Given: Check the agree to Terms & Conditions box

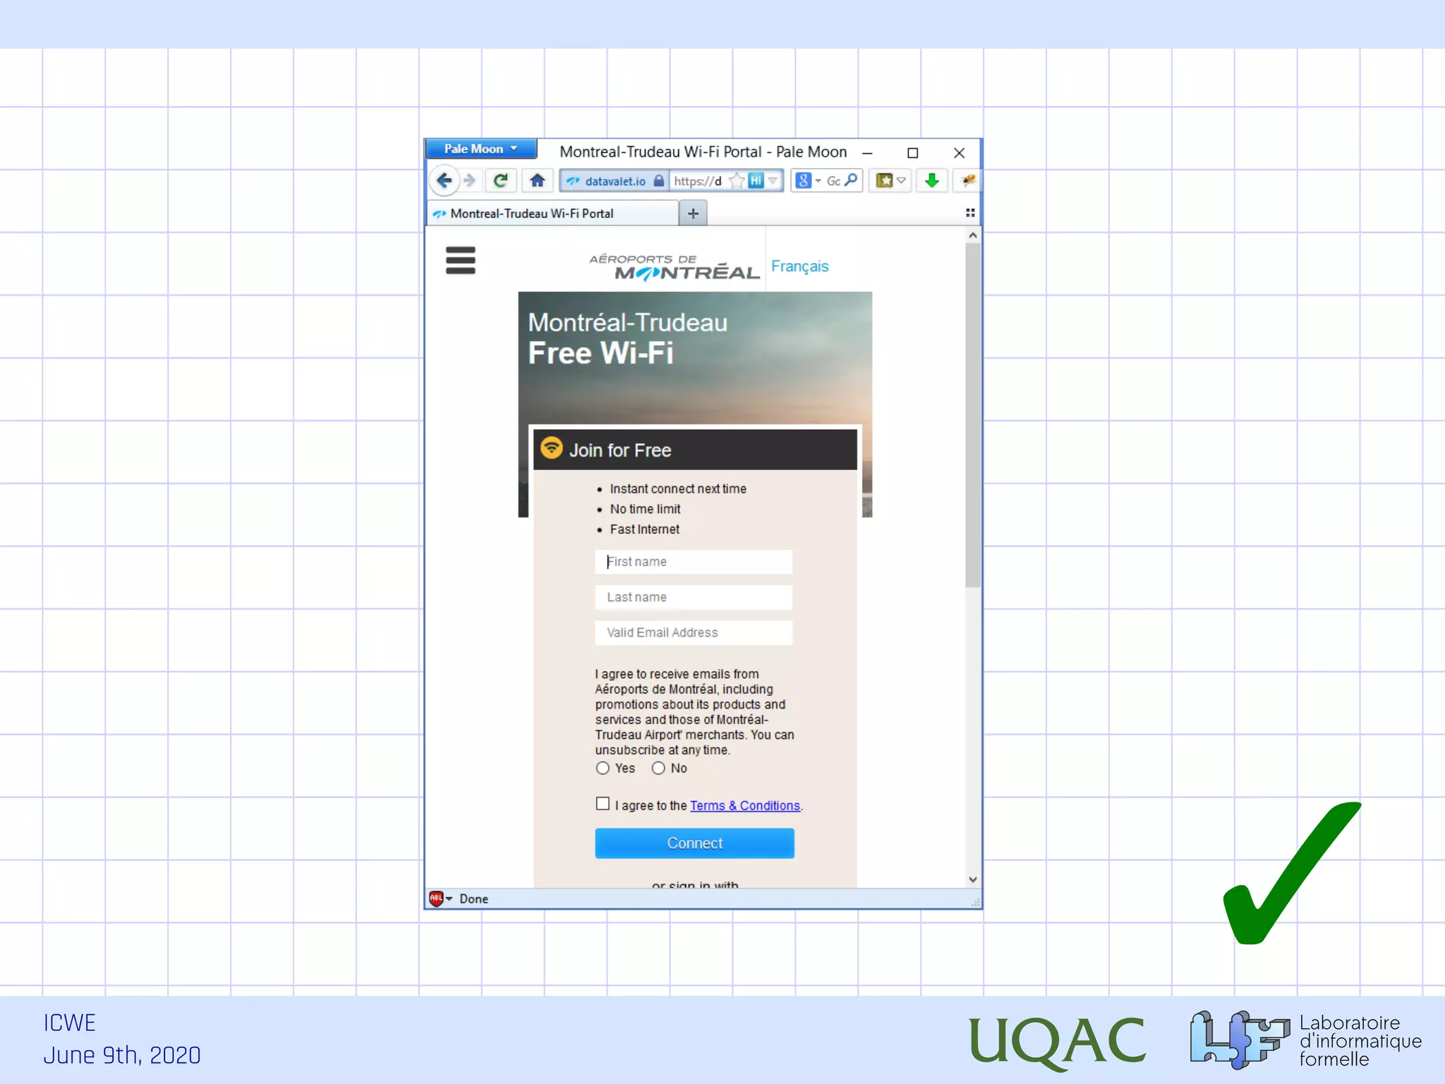Looking at the screenshot, I should point(603,804).
